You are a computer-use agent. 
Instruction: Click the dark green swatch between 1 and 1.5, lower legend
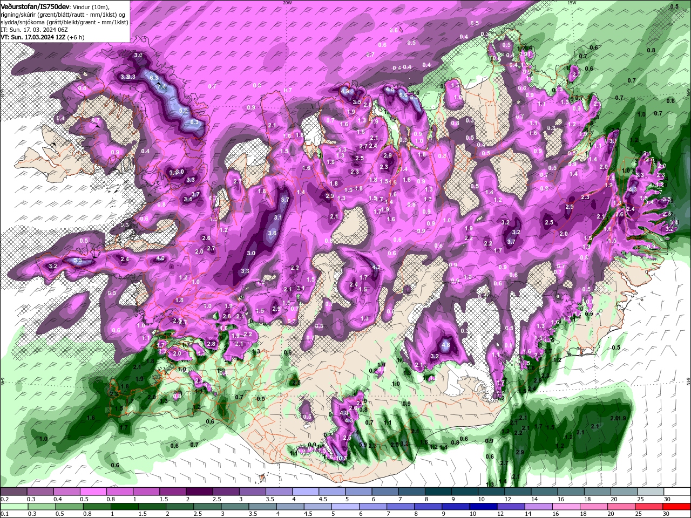[124, 506]
